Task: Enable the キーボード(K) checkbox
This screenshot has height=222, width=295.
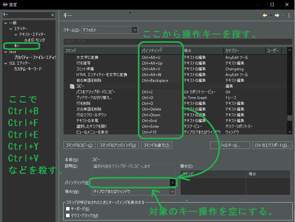Action: [x=68, y=209]
